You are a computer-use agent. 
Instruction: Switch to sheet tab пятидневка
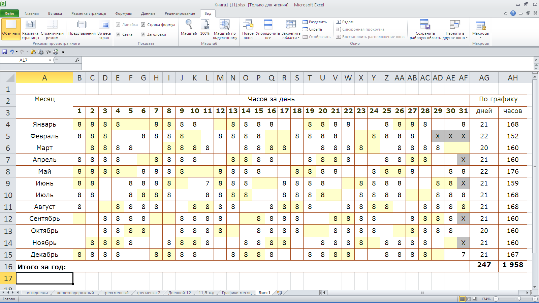click(37, 293)
